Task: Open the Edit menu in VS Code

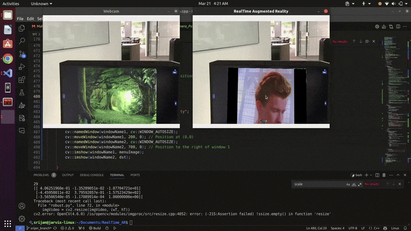Action: coord(30,19)
